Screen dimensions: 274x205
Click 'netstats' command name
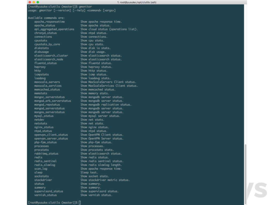coord(41,123)
